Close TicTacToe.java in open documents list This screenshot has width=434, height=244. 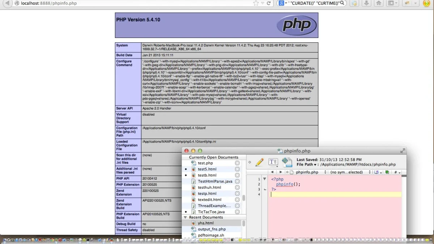237,212
